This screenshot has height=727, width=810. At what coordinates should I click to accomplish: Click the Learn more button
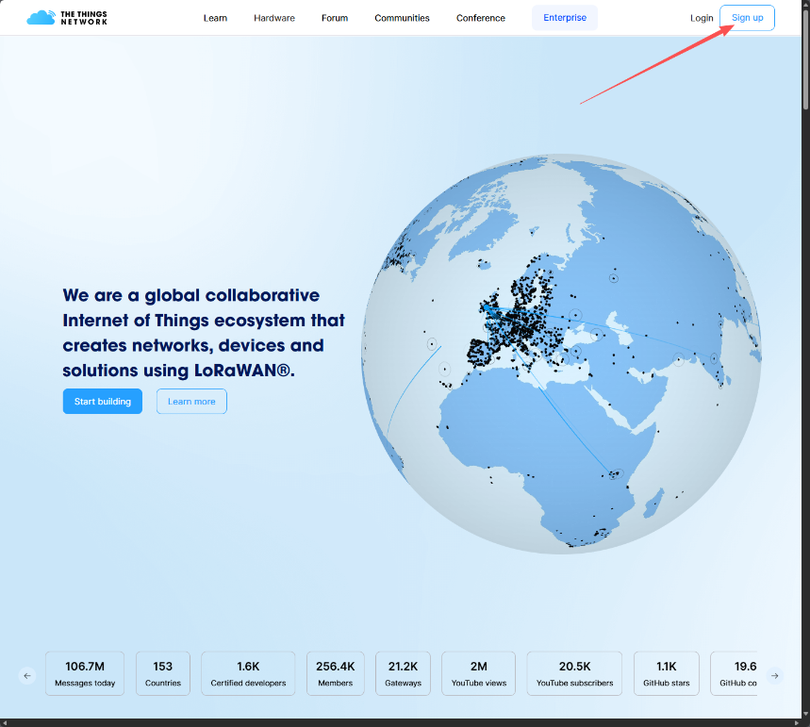click(x=191, y=401)
